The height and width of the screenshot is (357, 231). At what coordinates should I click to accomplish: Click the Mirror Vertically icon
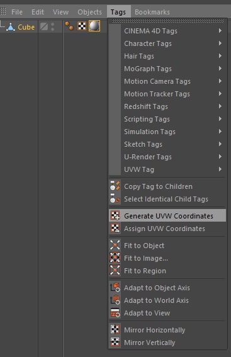click(115, 342)
